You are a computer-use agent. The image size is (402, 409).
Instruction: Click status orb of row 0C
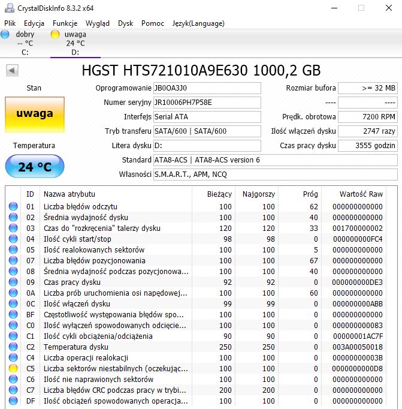(x=13, y=303)
